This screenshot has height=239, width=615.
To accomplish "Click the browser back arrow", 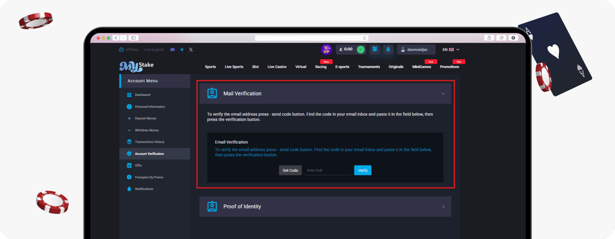I will point(116,38).
